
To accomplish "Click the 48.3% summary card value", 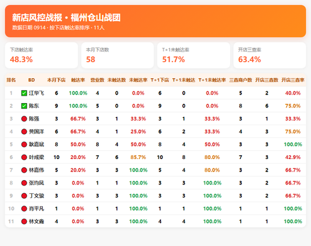I will (x=21, y=60).
